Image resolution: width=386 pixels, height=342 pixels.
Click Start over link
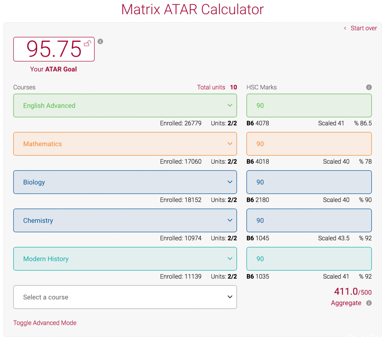(x=363, y=28)
